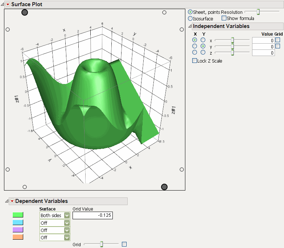
Task: Enable the Show formula checkbox
Action: [x=224, y=18]
